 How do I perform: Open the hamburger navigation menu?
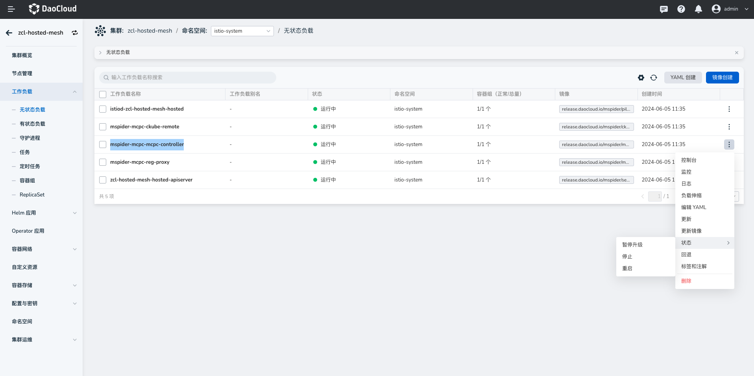tap(11, 9)
